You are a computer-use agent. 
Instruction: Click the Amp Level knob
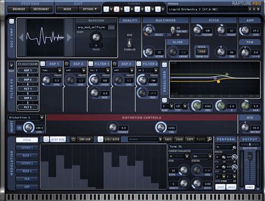point(245,30)
